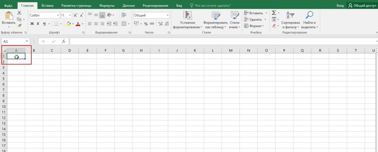The width and height of the screenshot is (378, 152).
Task: Open the Calibri font name dropdown
Action: coord(58,15)
